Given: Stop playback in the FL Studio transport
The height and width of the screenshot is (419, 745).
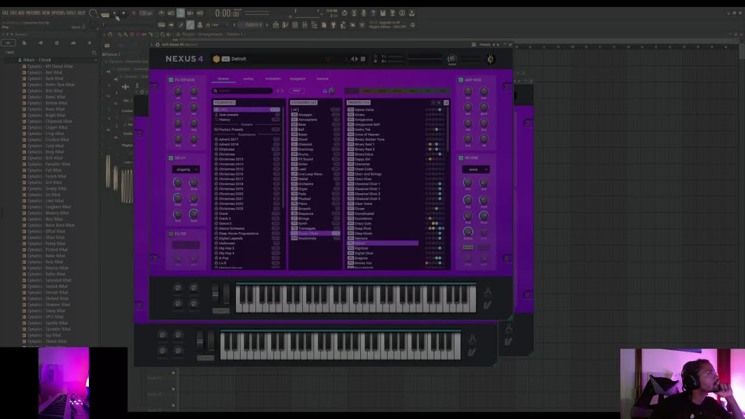Looking at the screenshot, I should click(123, 13).
